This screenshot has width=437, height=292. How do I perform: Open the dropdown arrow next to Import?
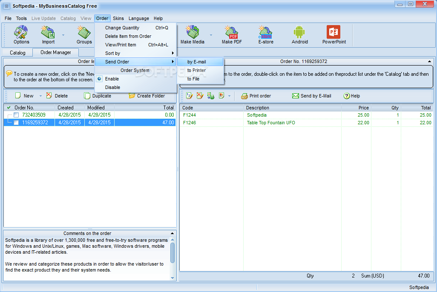(x=63, y=35)
